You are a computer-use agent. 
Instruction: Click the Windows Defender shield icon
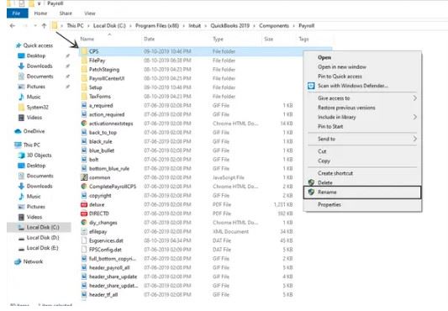coord(311,86)
